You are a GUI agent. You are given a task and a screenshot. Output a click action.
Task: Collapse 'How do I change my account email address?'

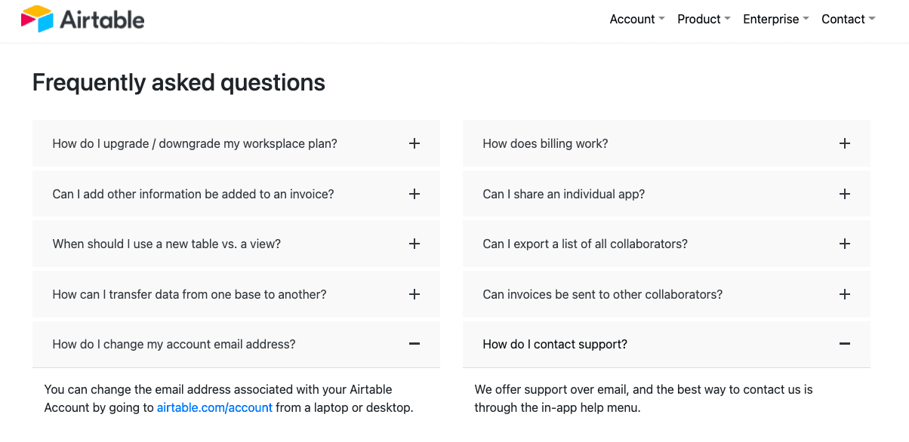pos(236,344)
